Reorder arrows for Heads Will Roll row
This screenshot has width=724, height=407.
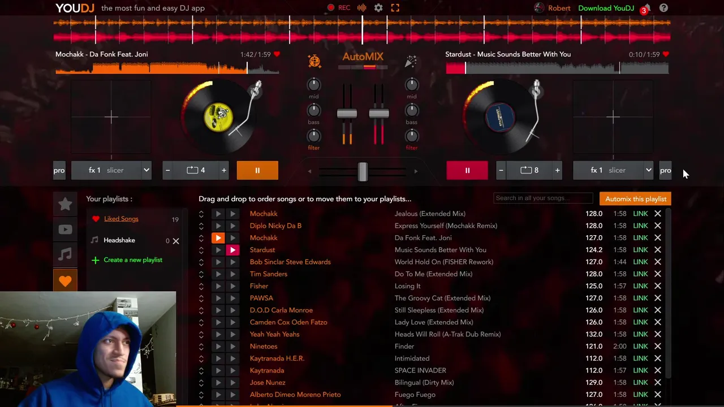(x=201, y=334)
